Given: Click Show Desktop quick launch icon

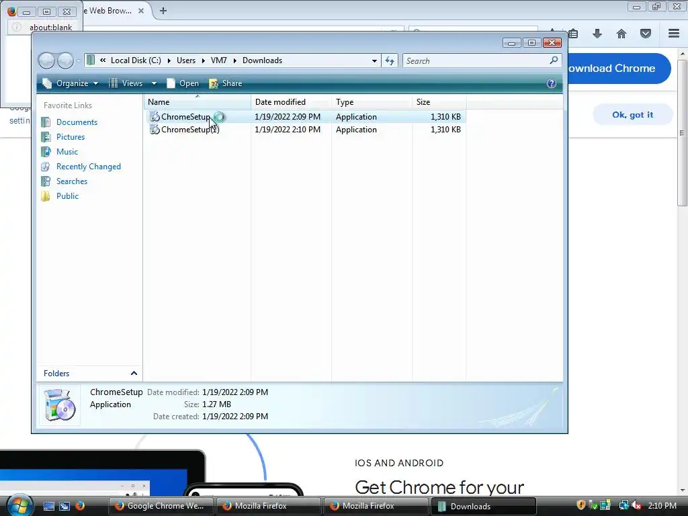Looking at the screenshot, I should (48, 506).
